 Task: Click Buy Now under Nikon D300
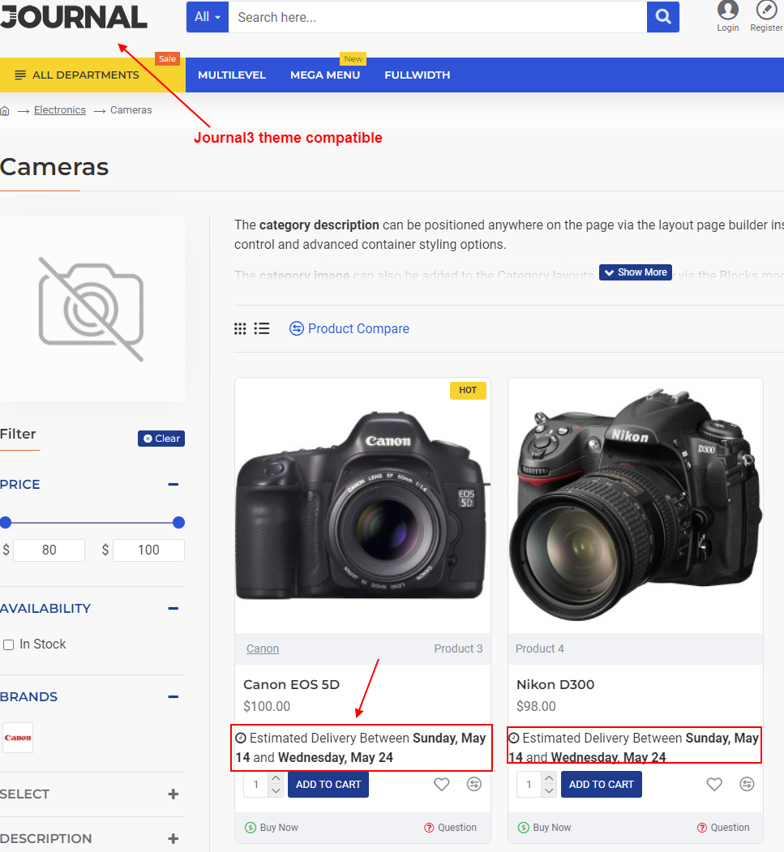(544, 828)
